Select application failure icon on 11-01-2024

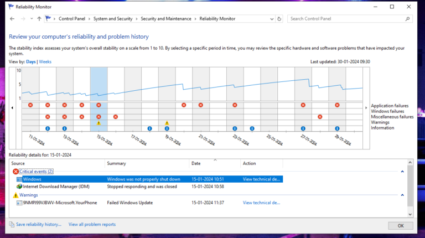tap(30, 105)
